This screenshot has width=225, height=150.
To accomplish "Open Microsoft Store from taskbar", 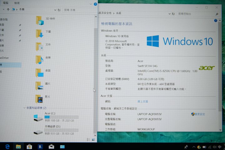I will point(29,147).
